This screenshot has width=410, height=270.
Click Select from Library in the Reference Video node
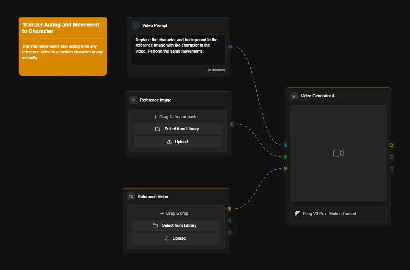pos(176,225)
